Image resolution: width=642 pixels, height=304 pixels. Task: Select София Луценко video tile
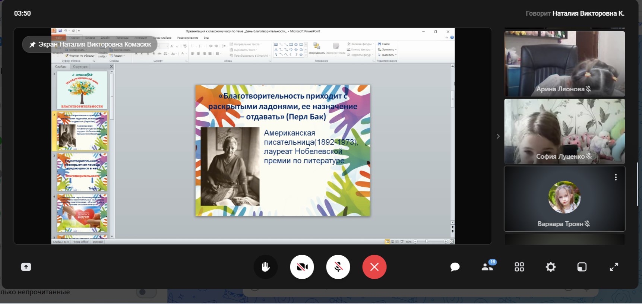point(564,131)
